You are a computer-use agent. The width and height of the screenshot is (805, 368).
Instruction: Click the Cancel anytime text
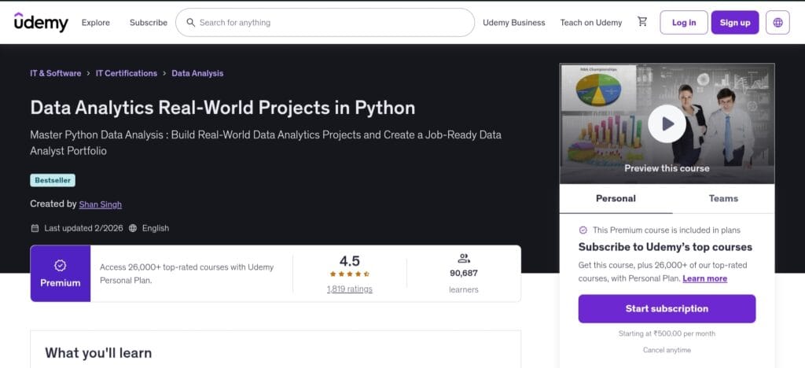(x=667, y=350)
